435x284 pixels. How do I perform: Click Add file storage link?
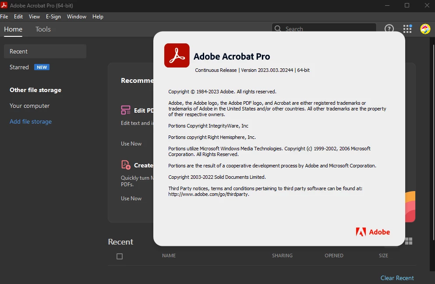(31, 121)
